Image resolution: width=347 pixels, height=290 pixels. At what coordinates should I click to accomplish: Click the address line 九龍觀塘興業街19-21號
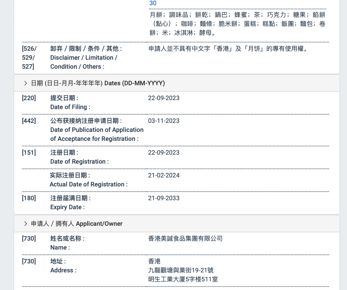[181, 270]
